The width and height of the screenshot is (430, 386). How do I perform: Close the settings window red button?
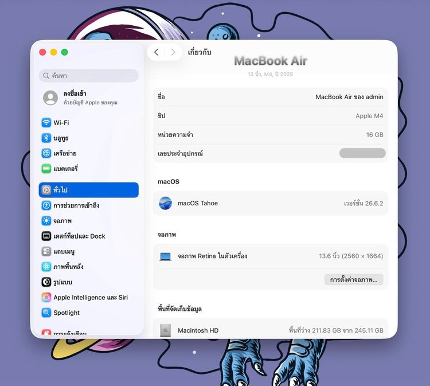[x=42, y=52]
